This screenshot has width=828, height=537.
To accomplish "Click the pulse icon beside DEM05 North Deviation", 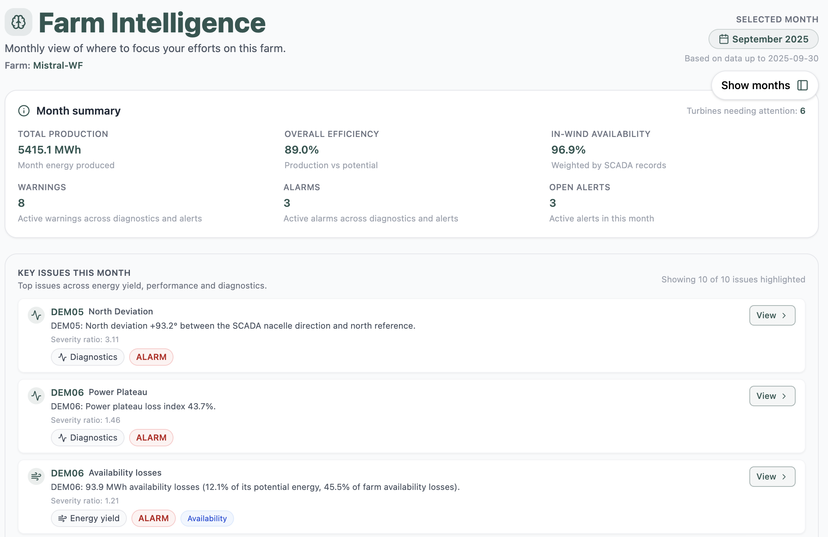I will (36, 316).
